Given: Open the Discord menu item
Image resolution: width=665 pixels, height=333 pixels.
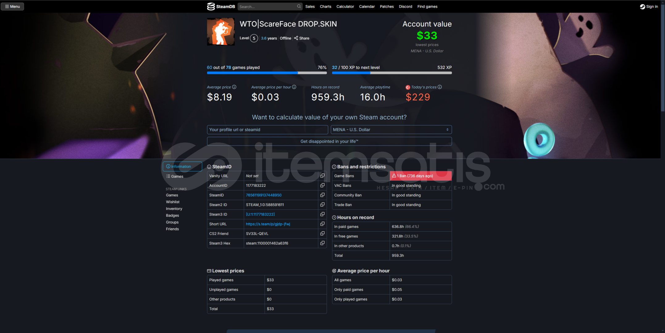Looking at the screenshot, I should (x=405, y=6).
